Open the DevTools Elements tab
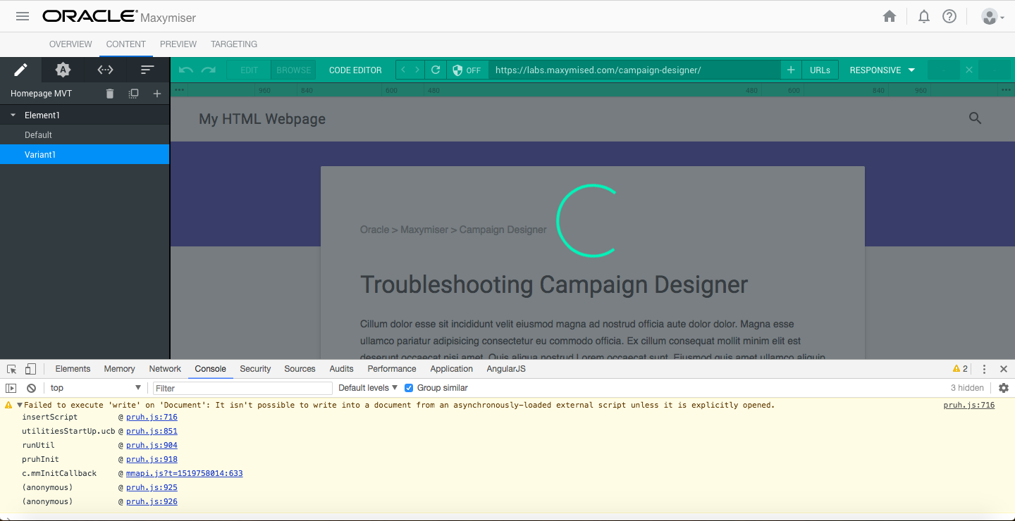 tap(73, 369)
